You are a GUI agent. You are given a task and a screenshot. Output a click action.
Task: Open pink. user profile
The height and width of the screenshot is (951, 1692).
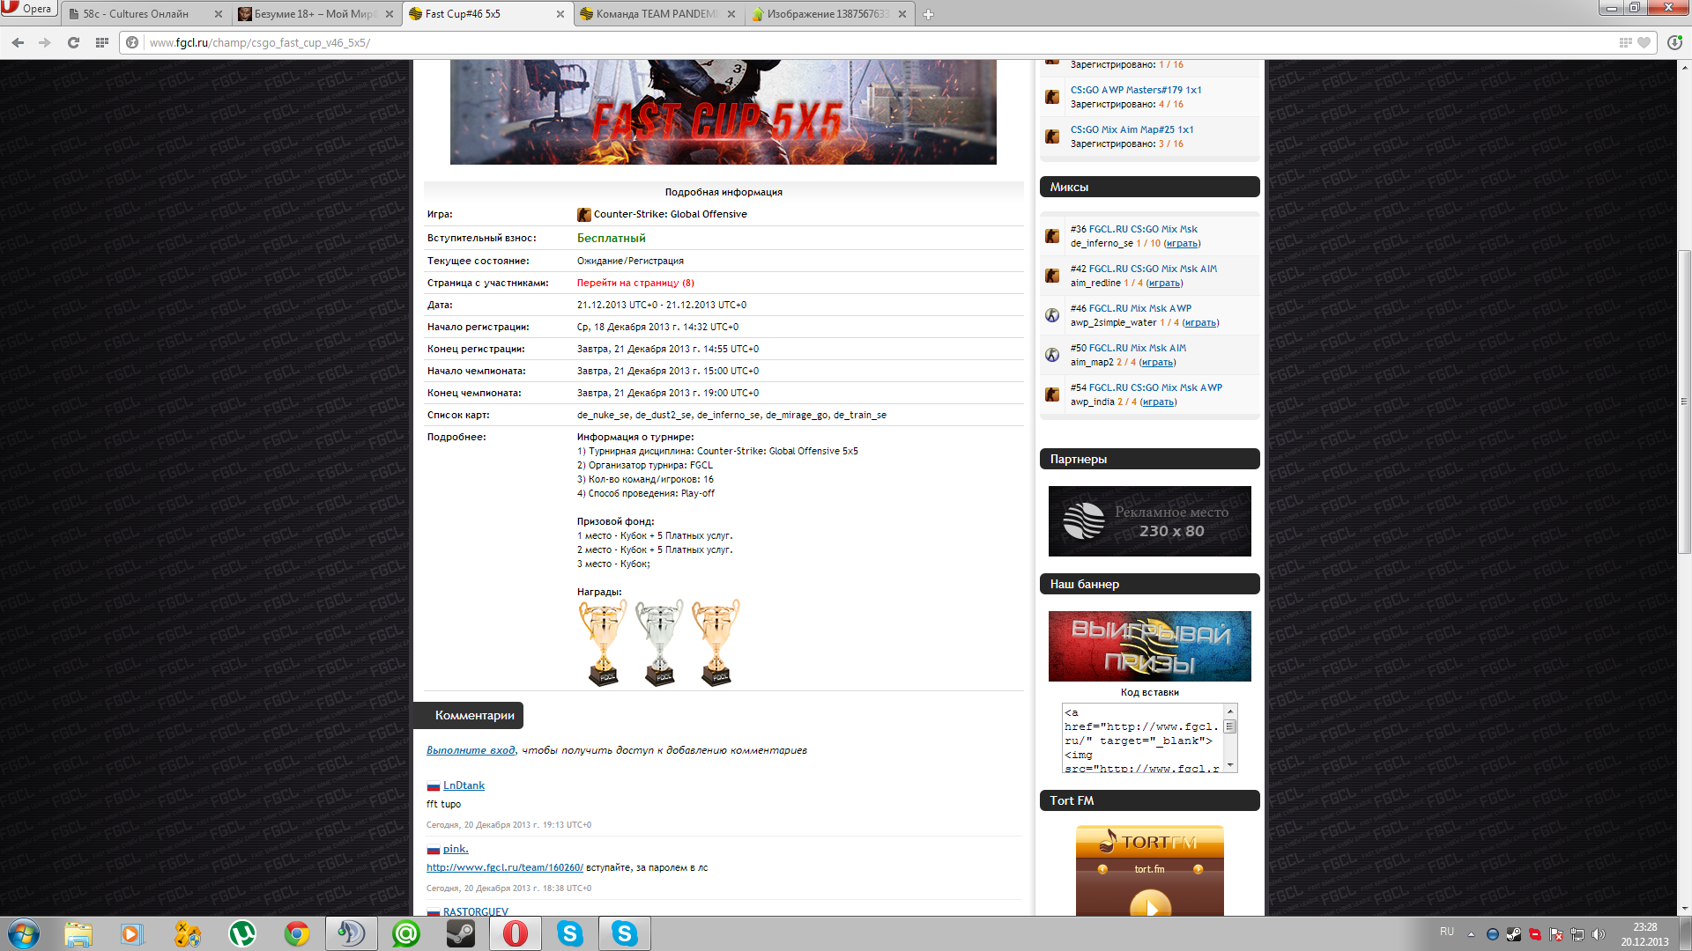456,849
